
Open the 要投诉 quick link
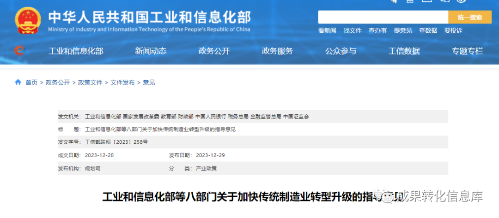click(x=453, y=31)
